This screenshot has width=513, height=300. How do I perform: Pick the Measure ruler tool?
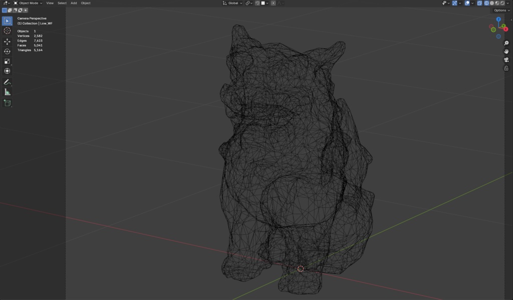pyautogui.click(x=7, y=92)
